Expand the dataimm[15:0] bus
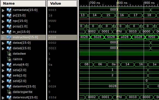159x100 pixels. coord(3,87)
